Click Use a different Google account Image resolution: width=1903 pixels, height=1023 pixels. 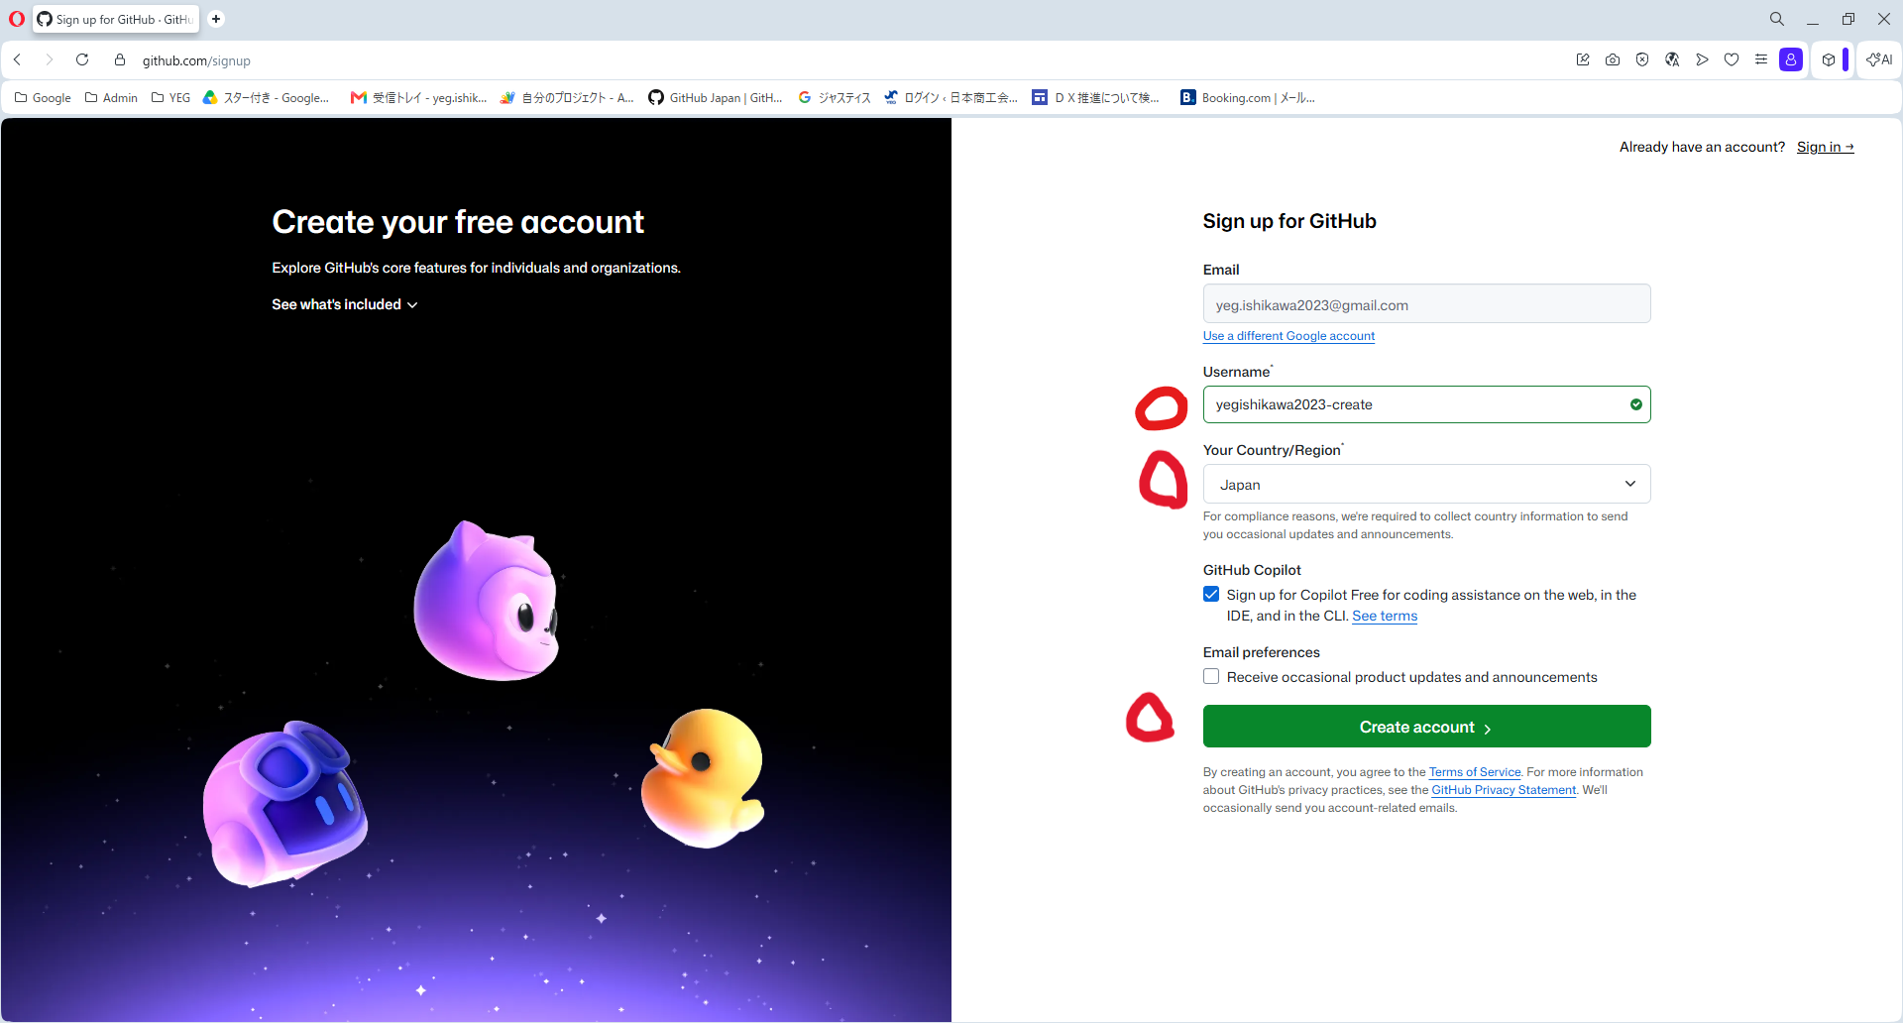click(x=1288, y=336)
